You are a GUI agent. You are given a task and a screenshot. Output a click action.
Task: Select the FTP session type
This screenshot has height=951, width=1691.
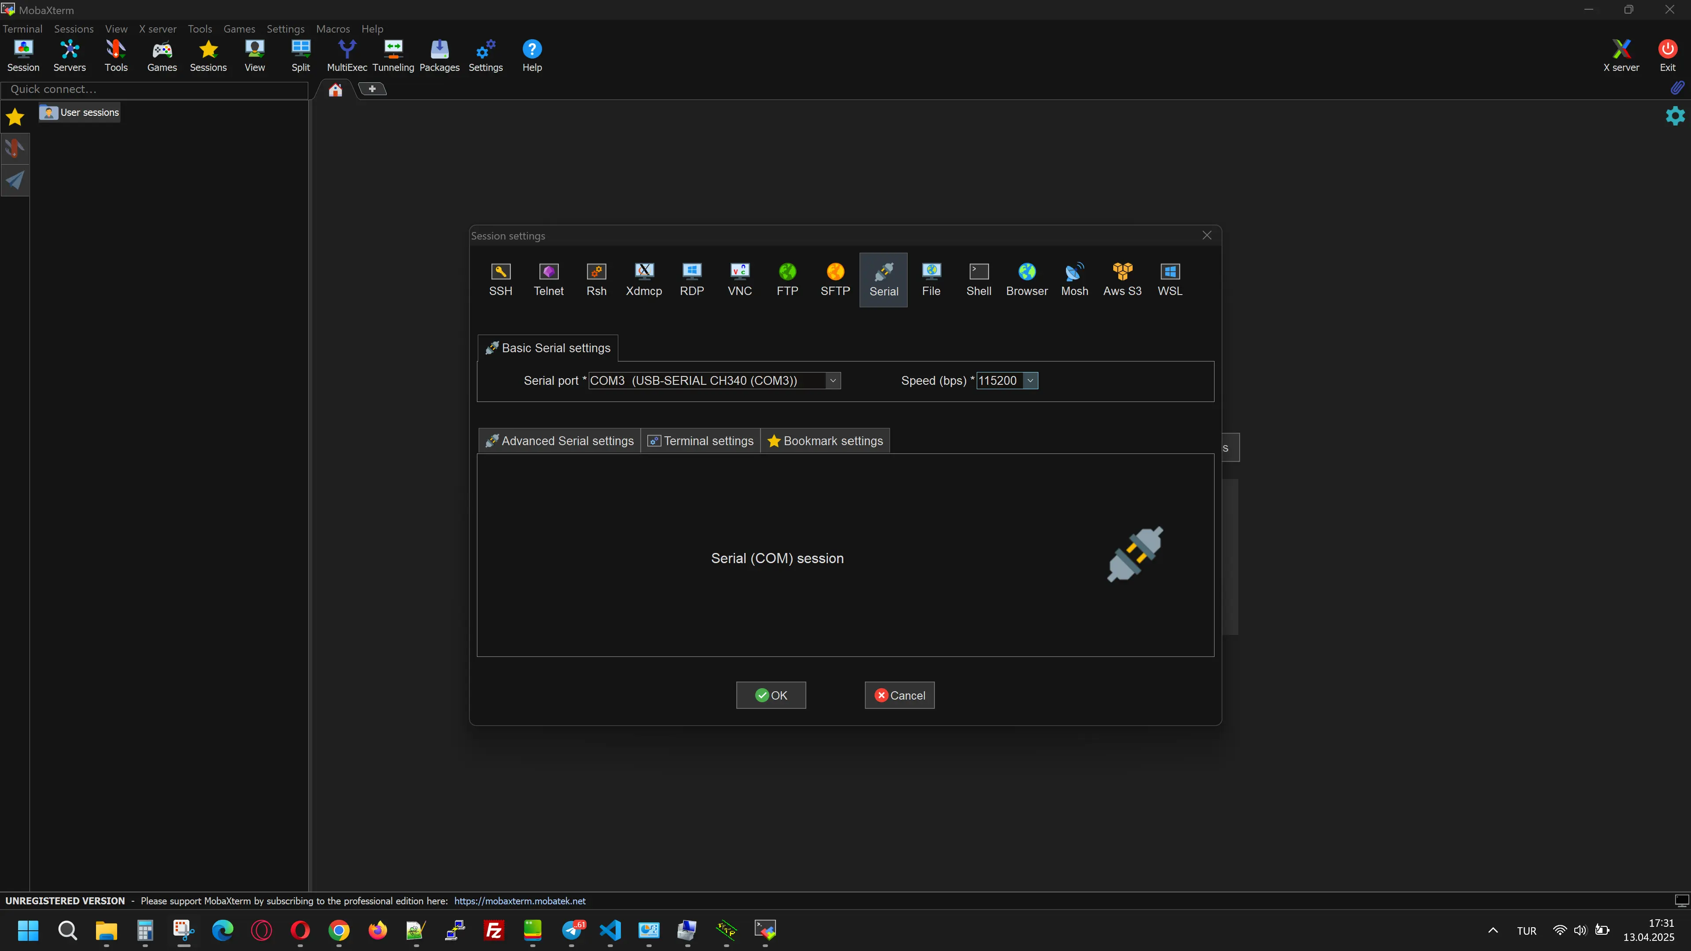787,280
